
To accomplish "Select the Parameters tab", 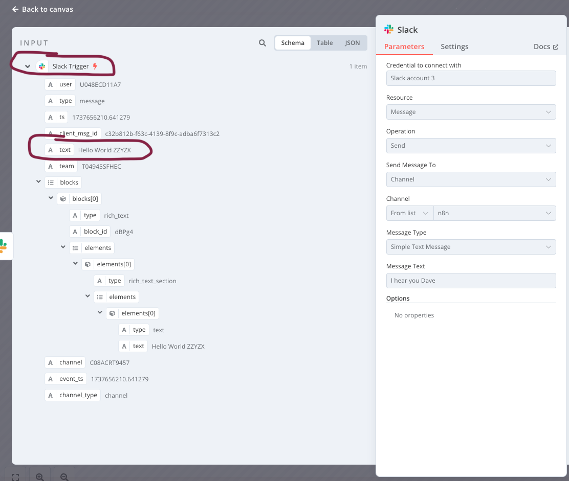I will pyautogui.click(x=404, y=47).
